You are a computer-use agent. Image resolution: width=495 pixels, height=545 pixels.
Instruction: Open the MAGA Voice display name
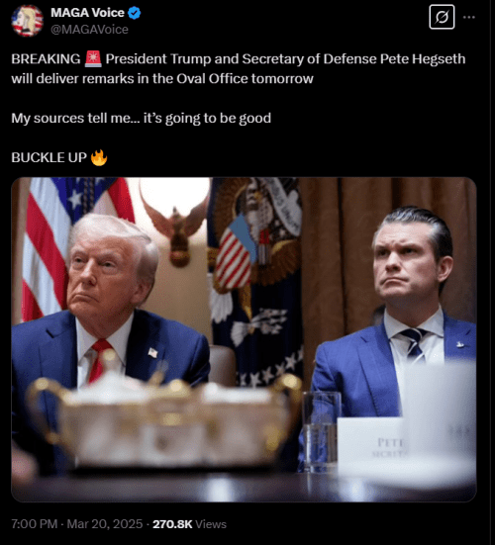tap(87, 13)
